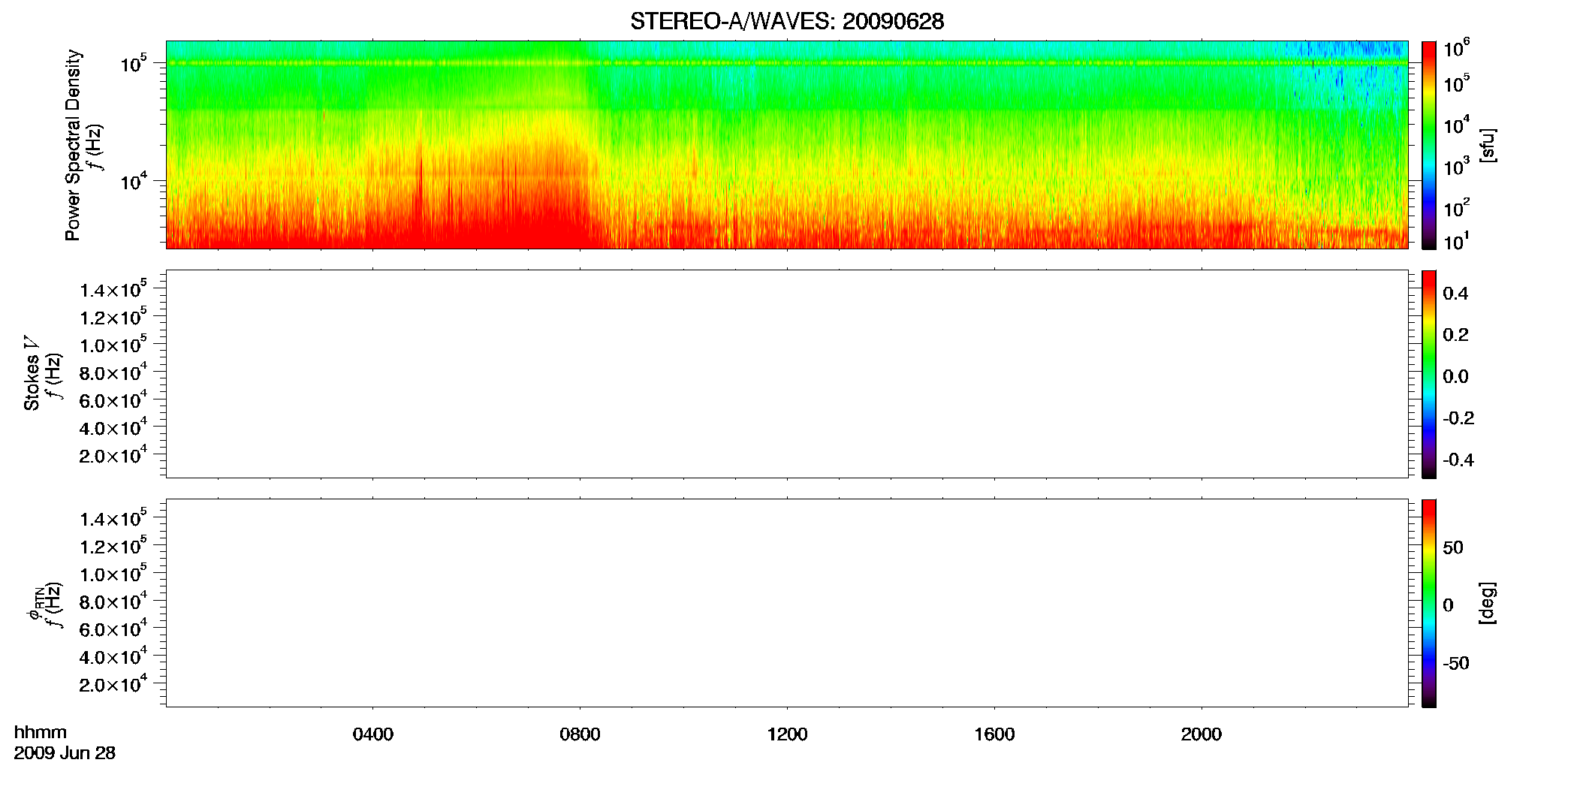This screenshot has width=1574, height=811.
Task: Click the "hhmm" time format label
Action: [x=41, y=733]
